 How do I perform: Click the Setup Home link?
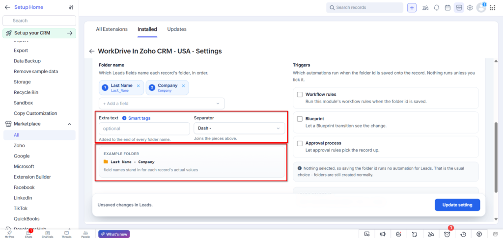(28, 7)
